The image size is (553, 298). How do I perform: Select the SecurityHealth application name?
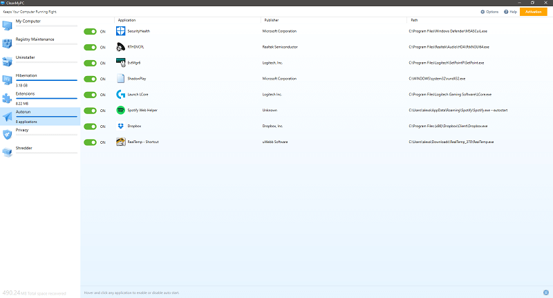(x=139, y=31)
